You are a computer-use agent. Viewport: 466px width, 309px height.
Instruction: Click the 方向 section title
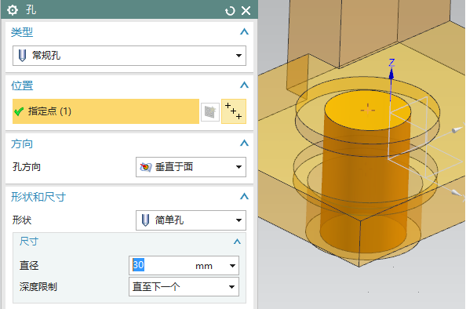22,144
